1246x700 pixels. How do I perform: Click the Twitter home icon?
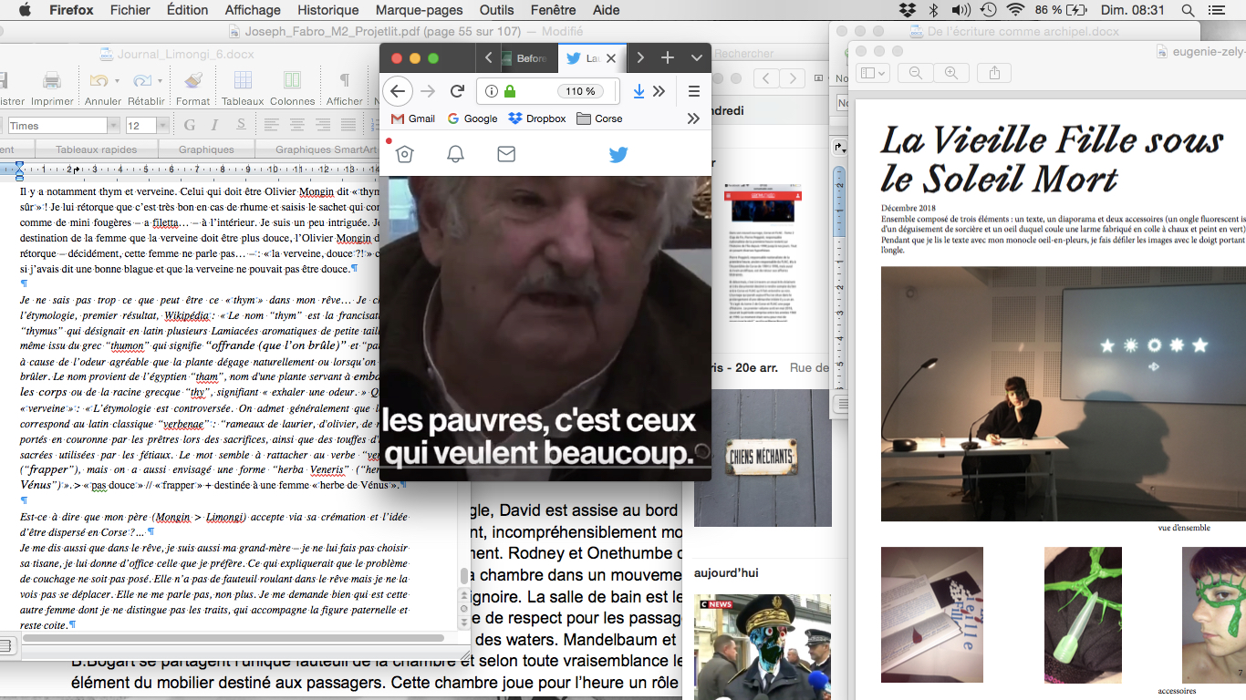point(404,154)
